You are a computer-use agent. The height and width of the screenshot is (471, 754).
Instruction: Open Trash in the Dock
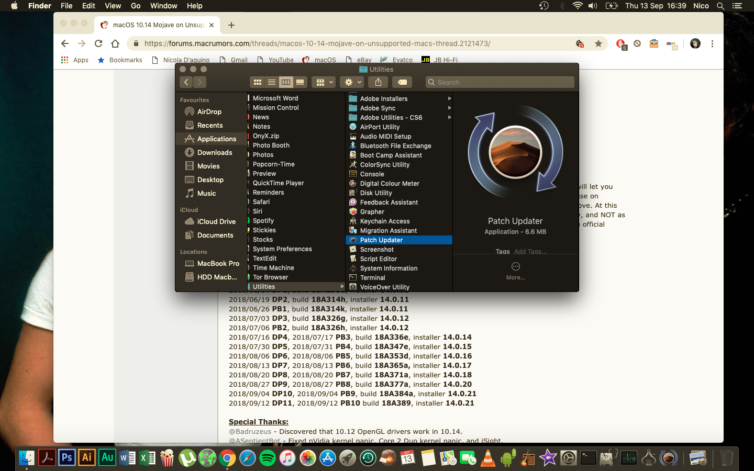click(726, 458)
